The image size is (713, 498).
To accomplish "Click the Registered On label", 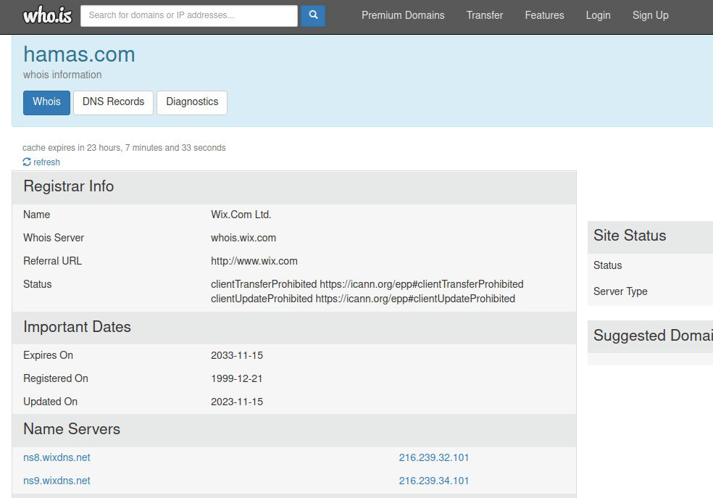I will [x=56, y=378].
